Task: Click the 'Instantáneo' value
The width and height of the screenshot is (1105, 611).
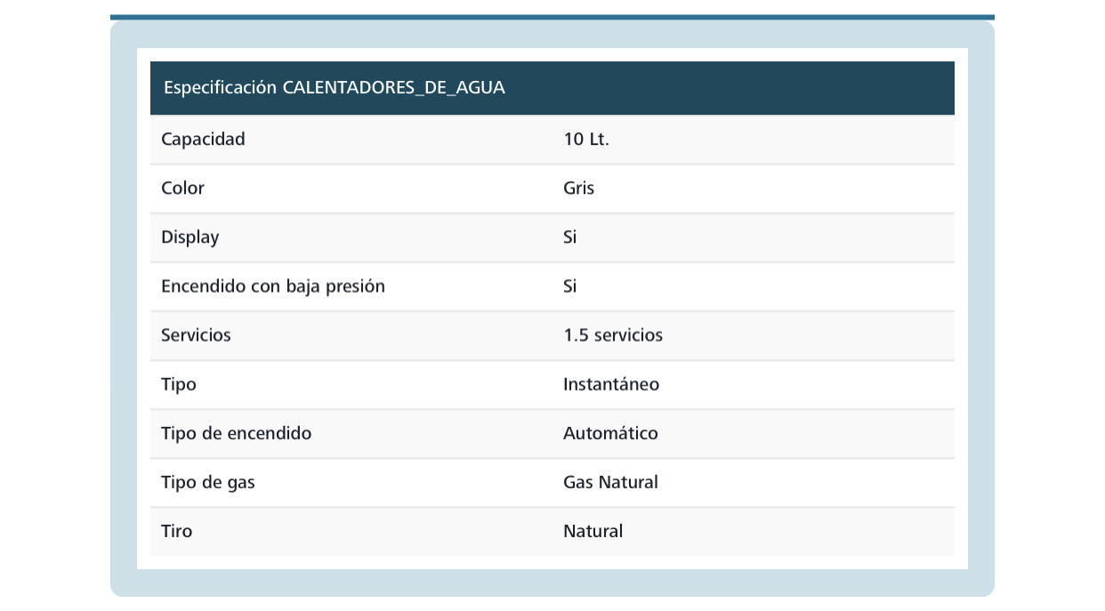Action: point(611,384)
